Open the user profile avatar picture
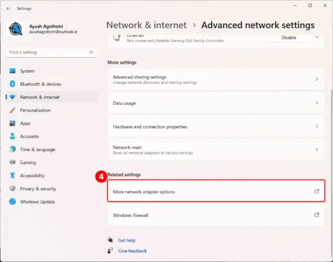The height and width of the screenshot is (262, 333). [16, 29]
